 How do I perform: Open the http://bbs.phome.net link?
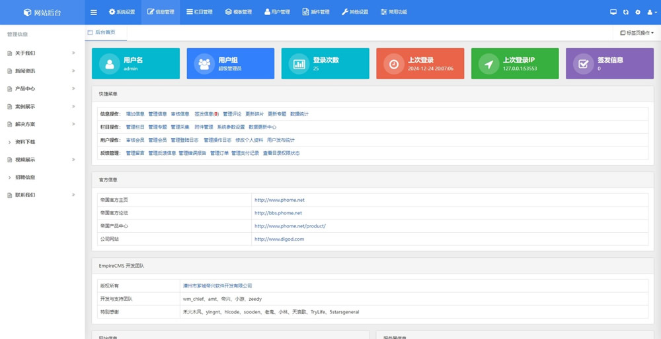click(278, 213)
